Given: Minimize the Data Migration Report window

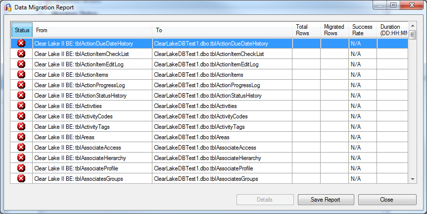Looking at the screenshot, I should (x=380, y=5).
